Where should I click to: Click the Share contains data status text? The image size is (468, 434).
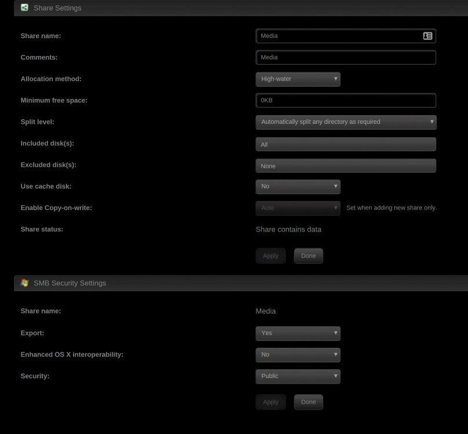pos(288,229)
